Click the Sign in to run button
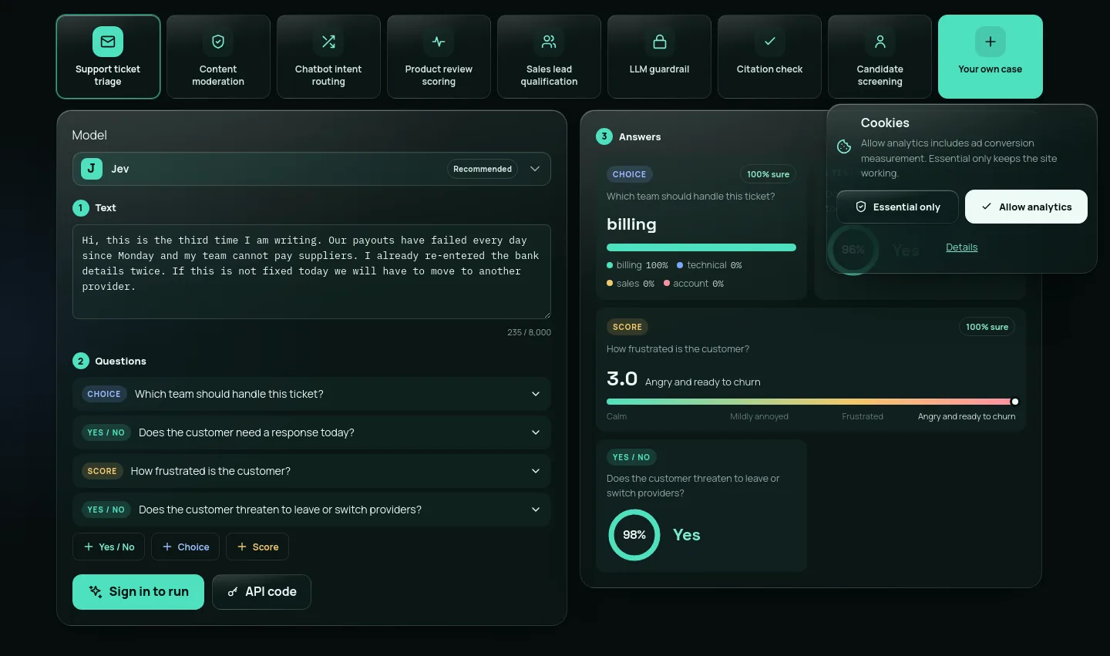This screenshot has width=1110, height=656. [x=138, y=592]
